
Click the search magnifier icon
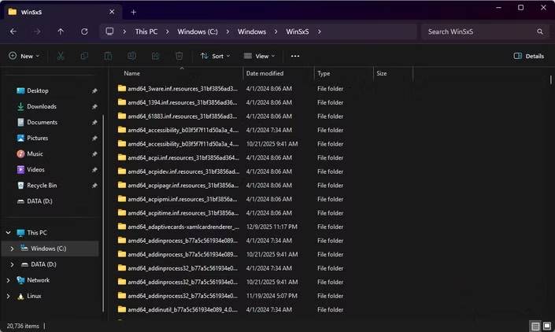[540, 31]
